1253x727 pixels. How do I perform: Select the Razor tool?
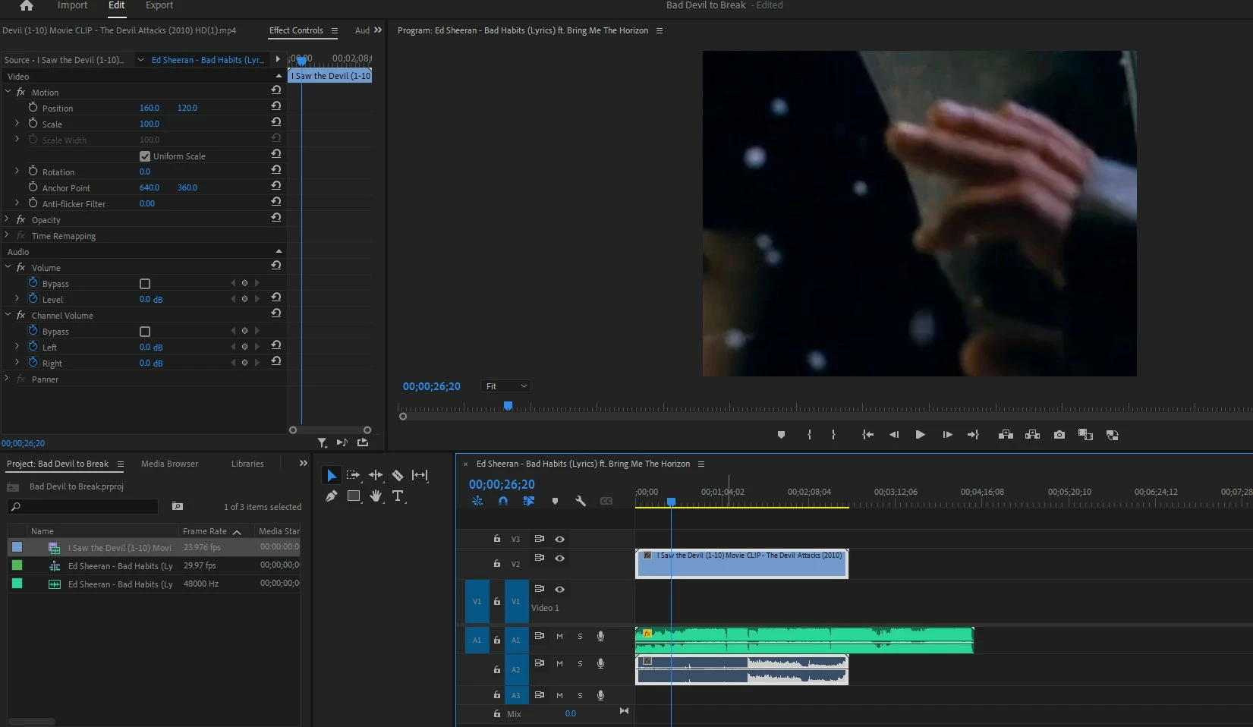tap(398, 475)
